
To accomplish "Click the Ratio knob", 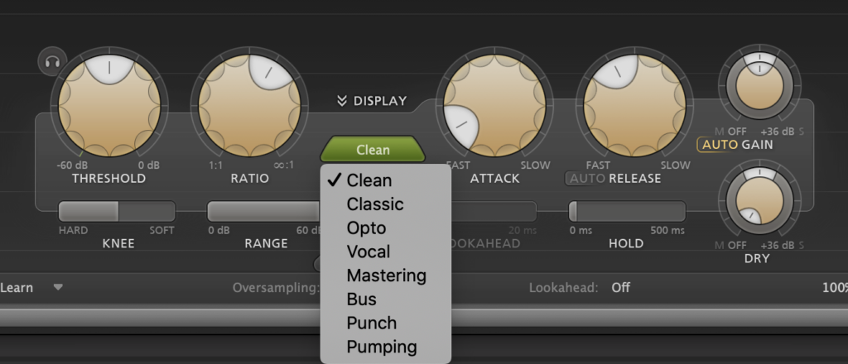I will [x=247, y=104].
